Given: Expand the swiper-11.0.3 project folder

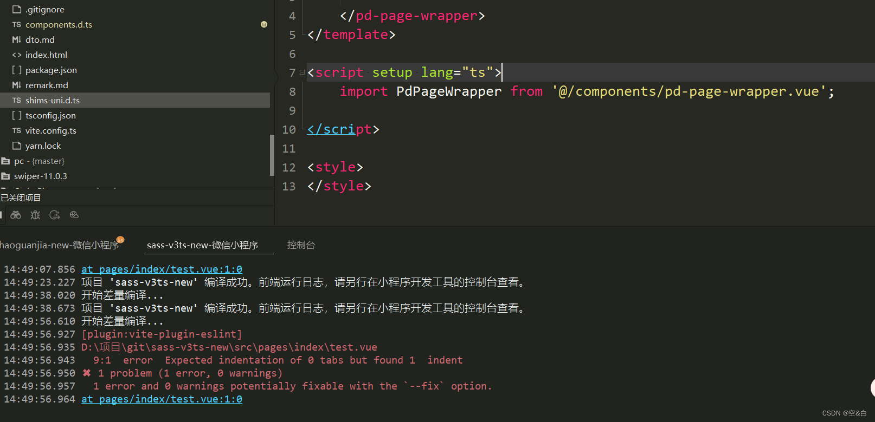Looking at the screenshot, I should [x=41, y=176].
